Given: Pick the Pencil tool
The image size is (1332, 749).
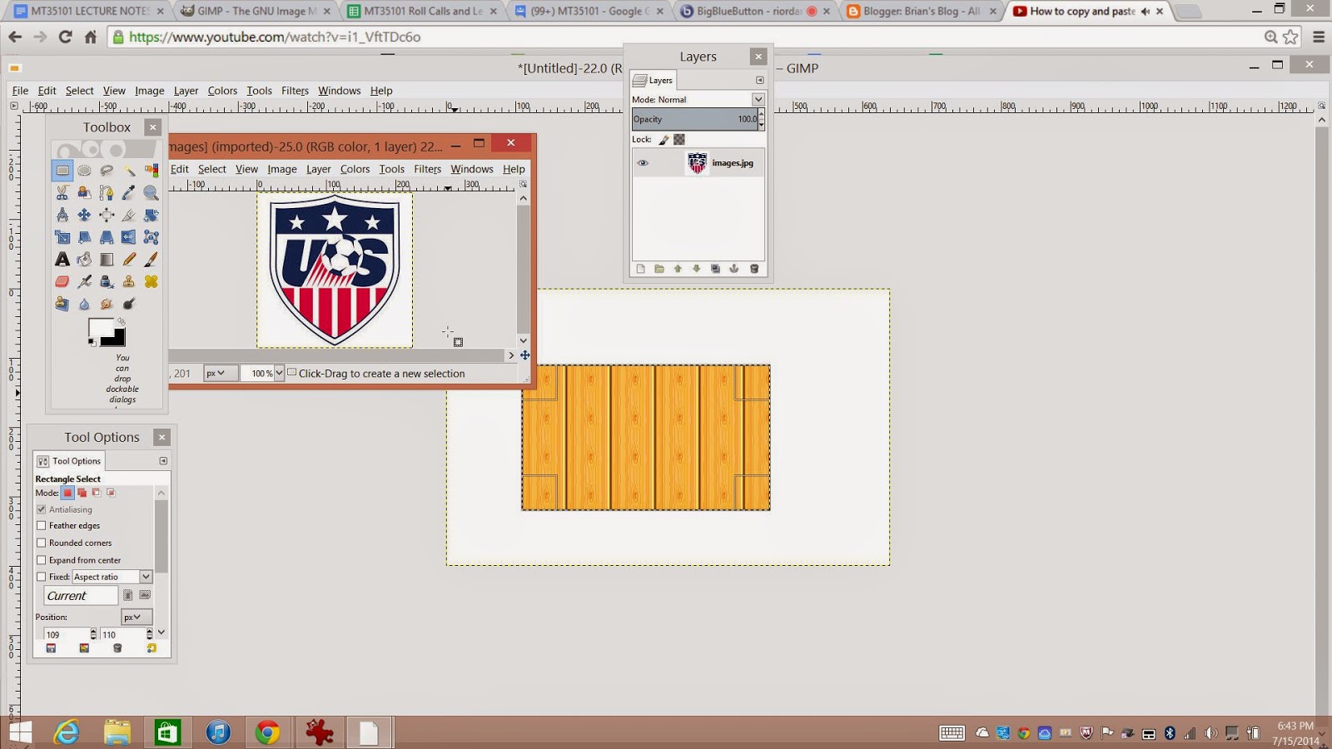Looking at the screenshot, I should point(129,260).
